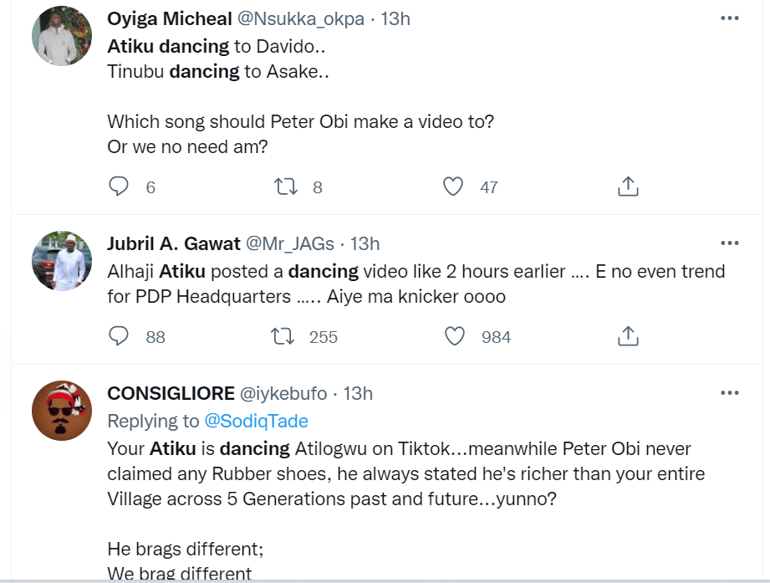Screen dimensions: 770x583
Task: Like Oyiga Micheal's tweet with 47 likes
Action: pyautogui.click(x=453, y=187)
